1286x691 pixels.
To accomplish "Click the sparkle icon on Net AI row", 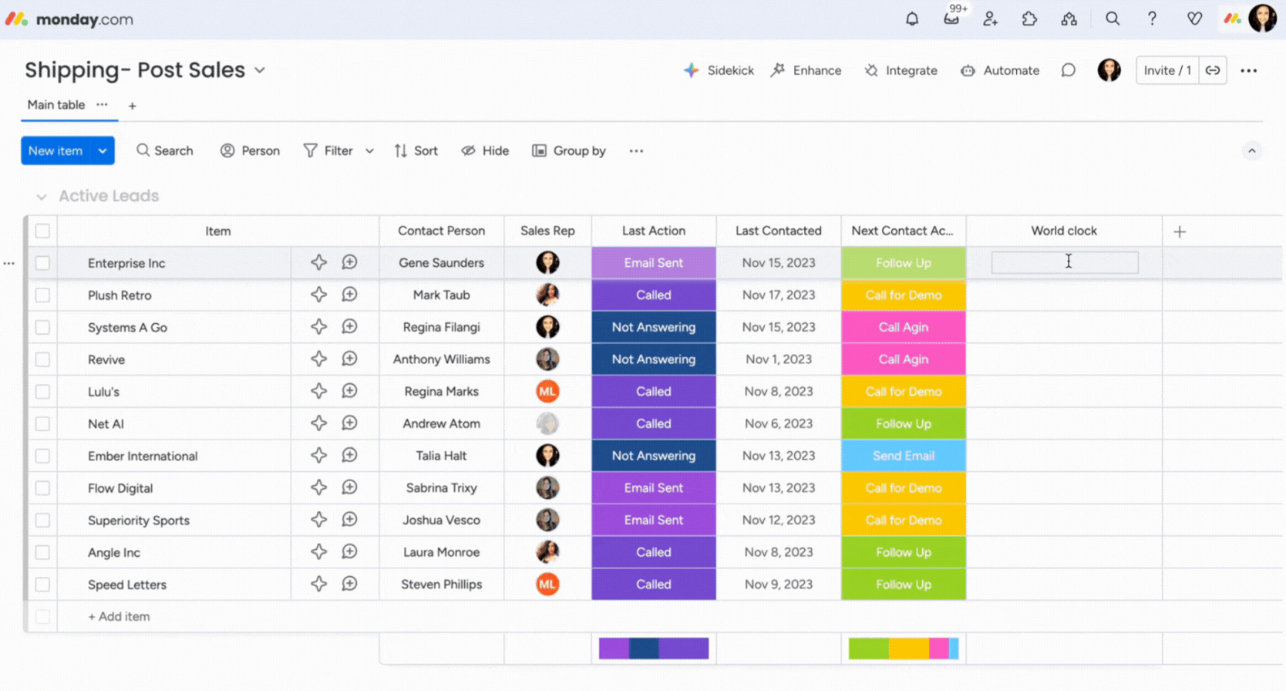I will click(x=318, y=423).
